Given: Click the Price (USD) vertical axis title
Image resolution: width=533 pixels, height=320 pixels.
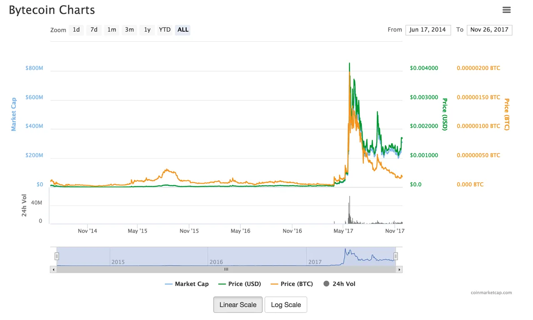Looking at the screenshot, I should [444, 114].
